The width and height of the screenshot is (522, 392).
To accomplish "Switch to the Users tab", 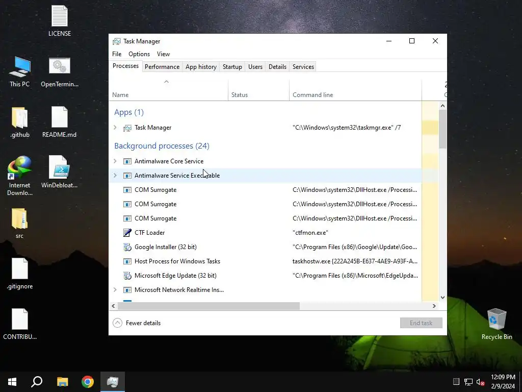I will pyautogui.click(x=255, y=67).
